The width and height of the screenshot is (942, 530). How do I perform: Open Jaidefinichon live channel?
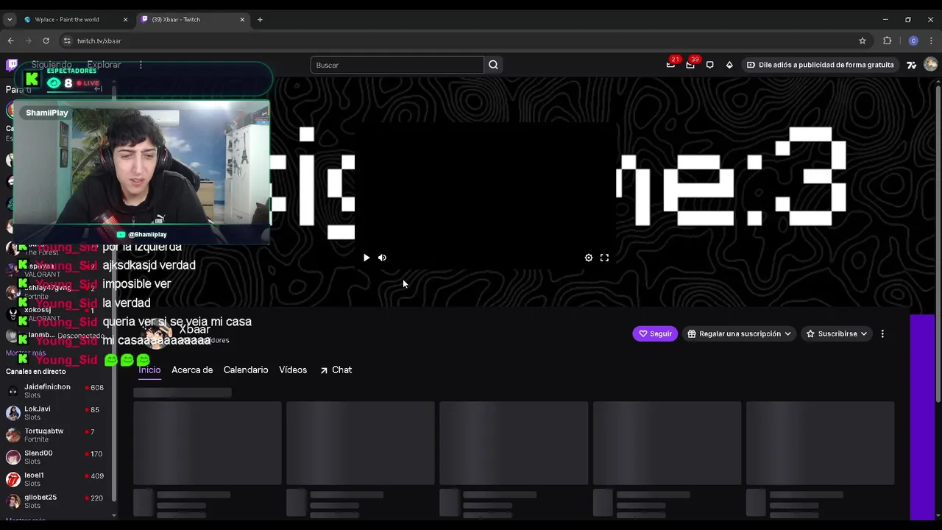click(57, 391)
